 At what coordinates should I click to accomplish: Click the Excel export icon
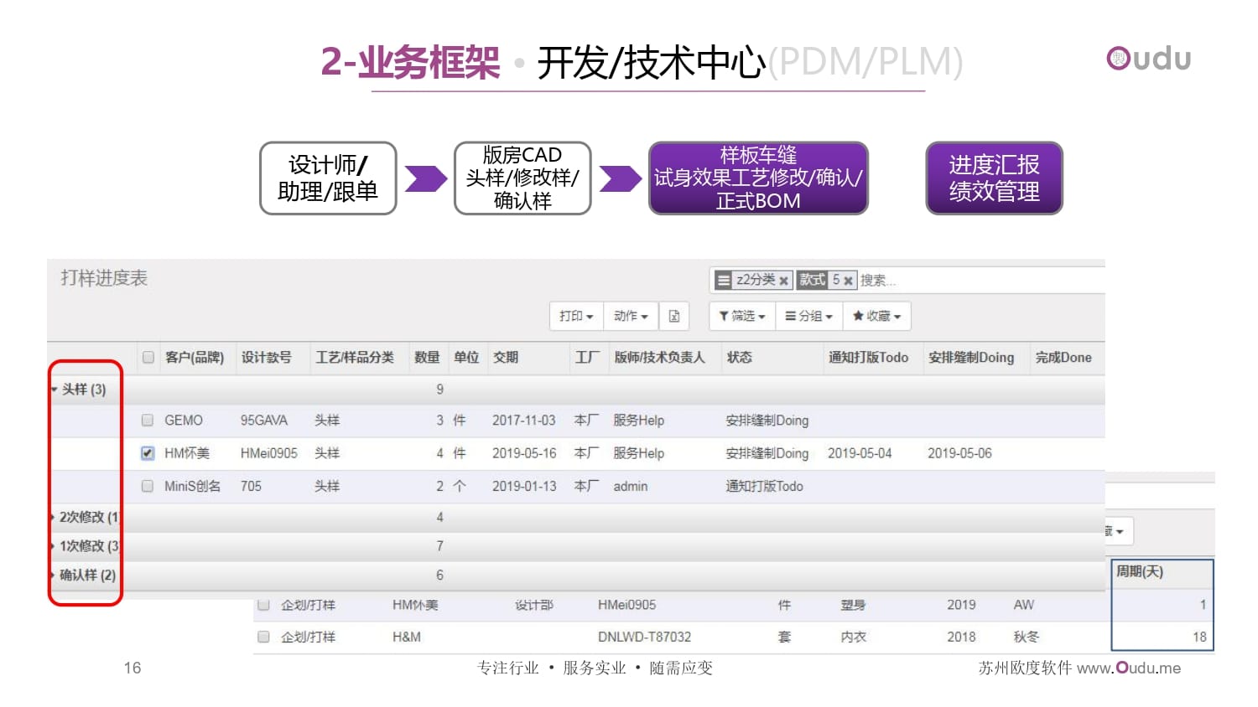pyautogui.click(x=673, y=316)
